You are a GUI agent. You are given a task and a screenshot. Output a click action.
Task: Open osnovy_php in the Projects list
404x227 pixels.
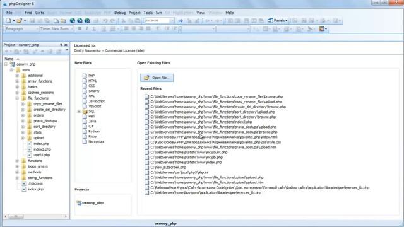point(93,203)
